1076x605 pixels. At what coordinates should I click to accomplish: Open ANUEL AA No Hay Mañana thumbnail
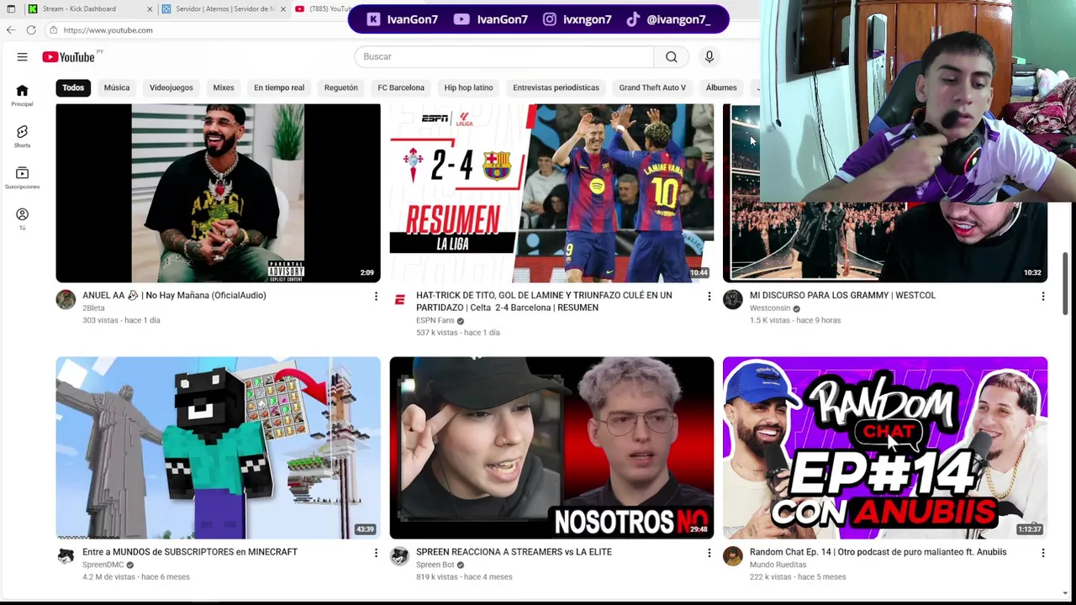[218, 193]
